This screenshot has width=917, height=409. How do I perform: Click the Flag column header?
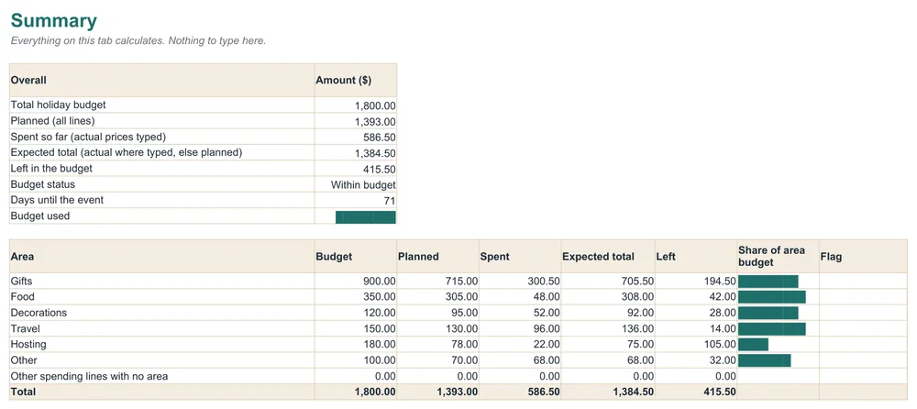pyautogui.click(x=863, y=256)
